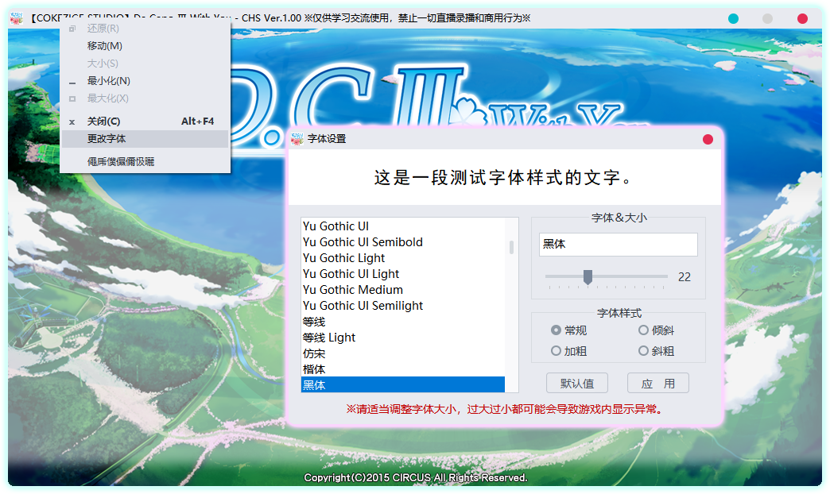Choose 关闭(C) Alt+F4 menu entry
Image resolution: width=830 pixels, height=494 pixels.
[x=145, y=122]
